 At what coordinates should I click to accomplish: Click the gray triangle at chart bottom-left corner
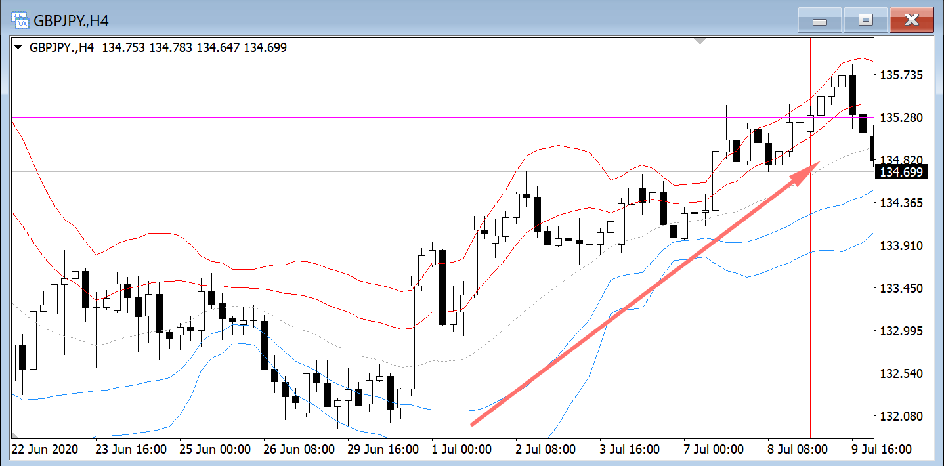(x=13, y=434)
